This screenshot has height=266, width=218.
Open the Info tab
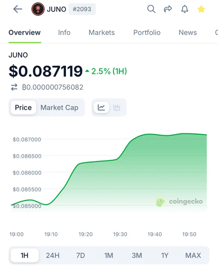click(64, 32)
